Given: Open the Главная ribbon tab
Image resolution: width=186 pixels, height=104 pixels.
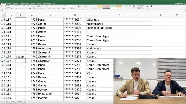Looking at the screenshot, I should click(x=3, y=4).
